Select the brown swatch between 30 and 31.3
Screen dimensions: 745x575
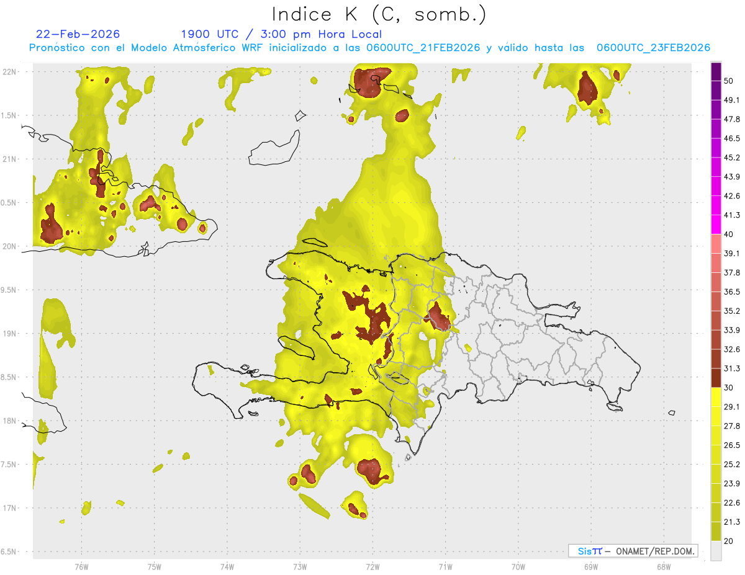tap(716, 378)
